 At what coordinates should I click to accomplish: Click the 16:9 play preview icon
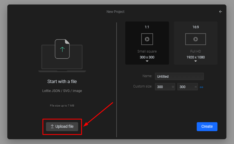point(196,39)
